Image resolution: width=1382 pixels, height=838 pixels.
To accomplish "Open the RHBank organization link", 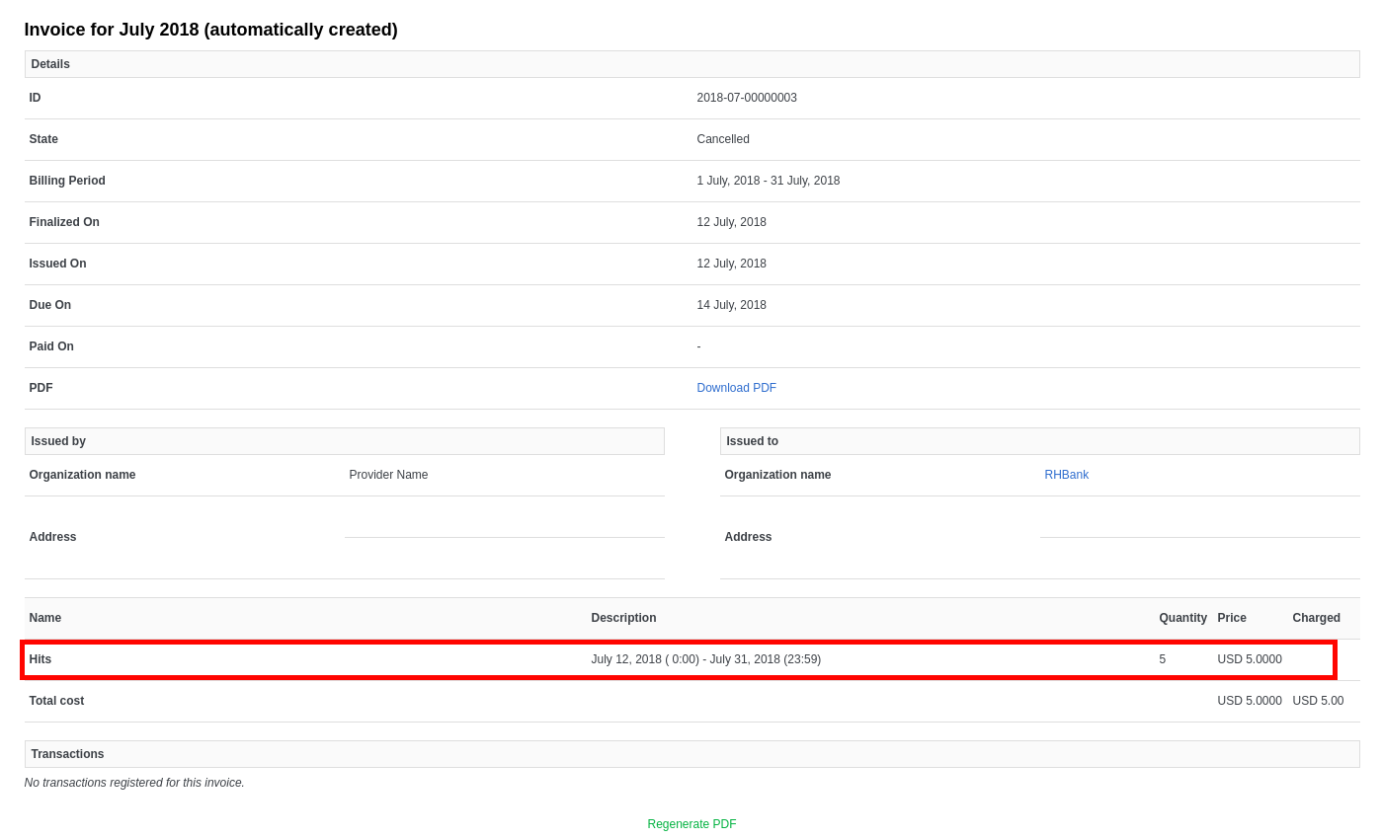I will 1066,475.
